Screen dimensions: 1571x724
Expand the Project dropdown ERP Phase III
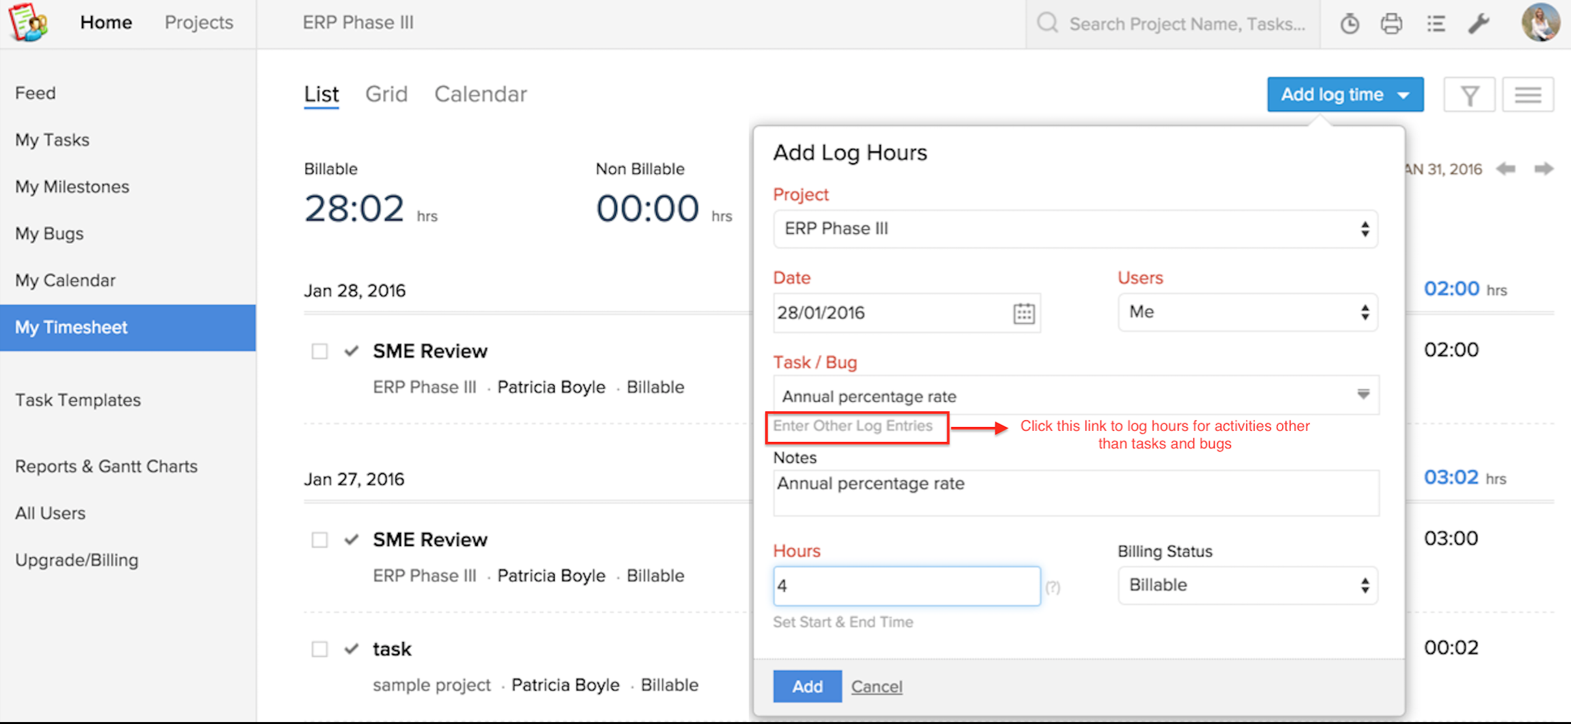coord(1075,229)
